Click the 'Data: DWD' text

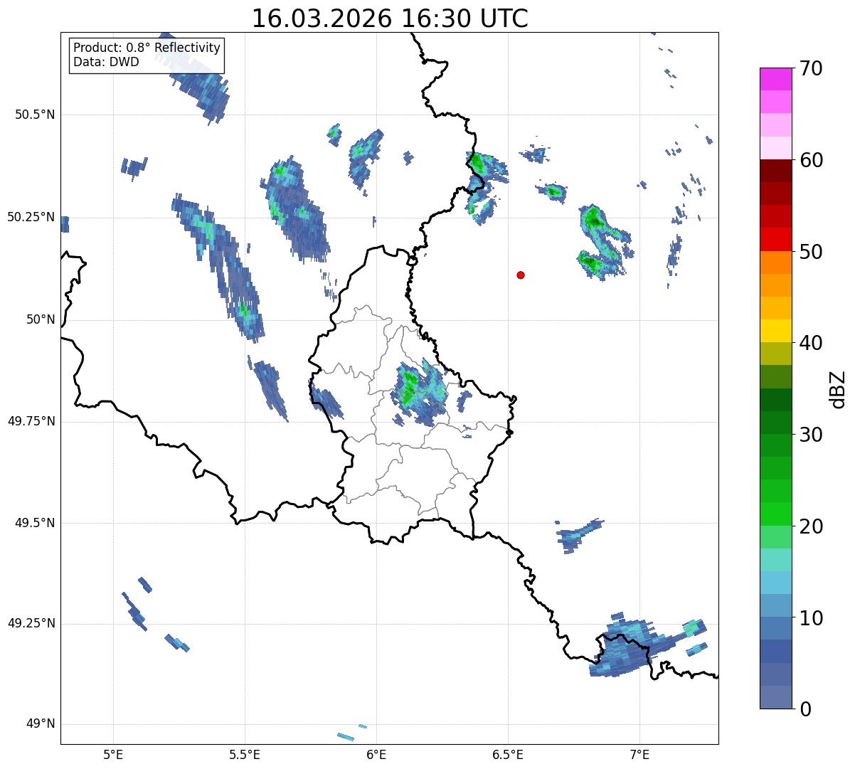pyautogui.click(x=106, y=62)
